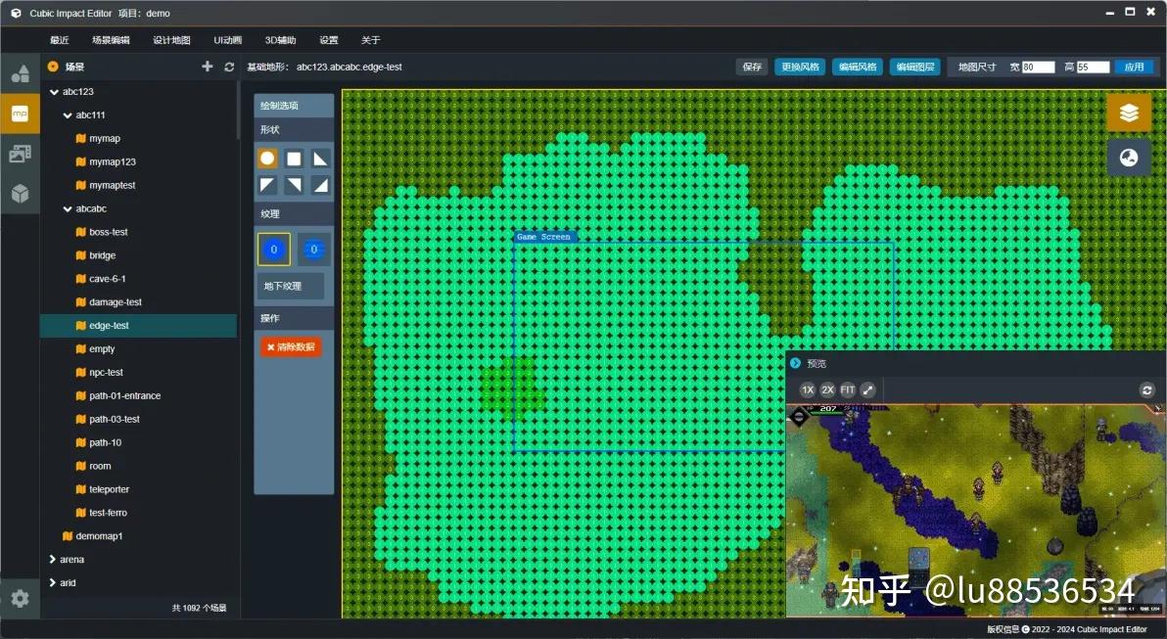
Task: Open the shapes sidebar panel icon
Action: 21,73
